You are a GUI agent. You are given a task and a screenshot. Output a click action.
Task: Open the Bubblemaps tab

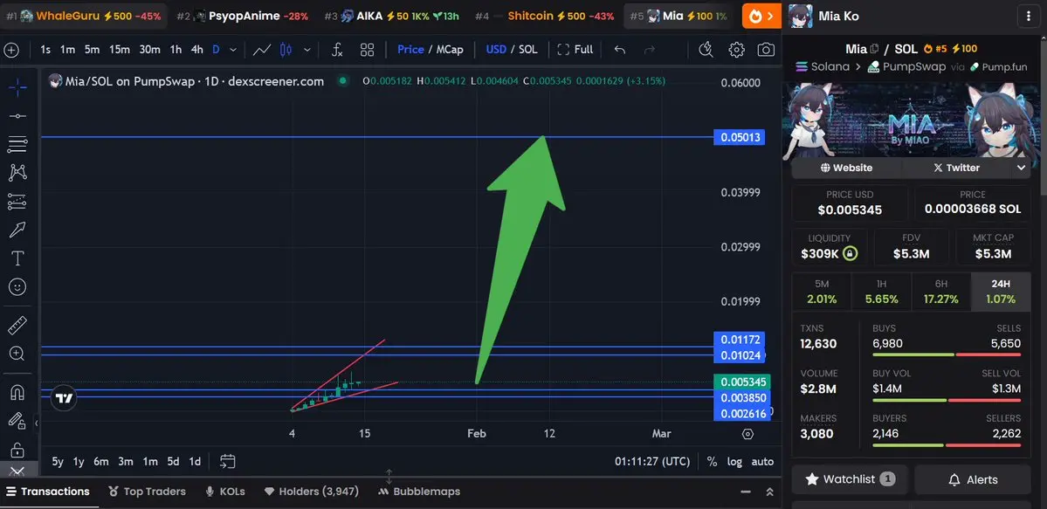click(x=418, y=492)
